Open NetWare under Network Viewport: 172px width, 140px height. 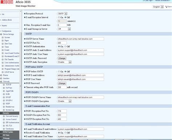tap(9, 88)
